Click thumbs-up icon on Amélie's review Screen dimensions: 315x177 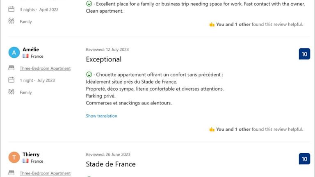(x=212, y=129)
